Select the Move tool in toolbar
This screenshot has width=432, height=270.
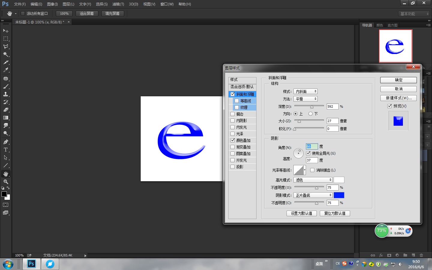tap(6, 31)
